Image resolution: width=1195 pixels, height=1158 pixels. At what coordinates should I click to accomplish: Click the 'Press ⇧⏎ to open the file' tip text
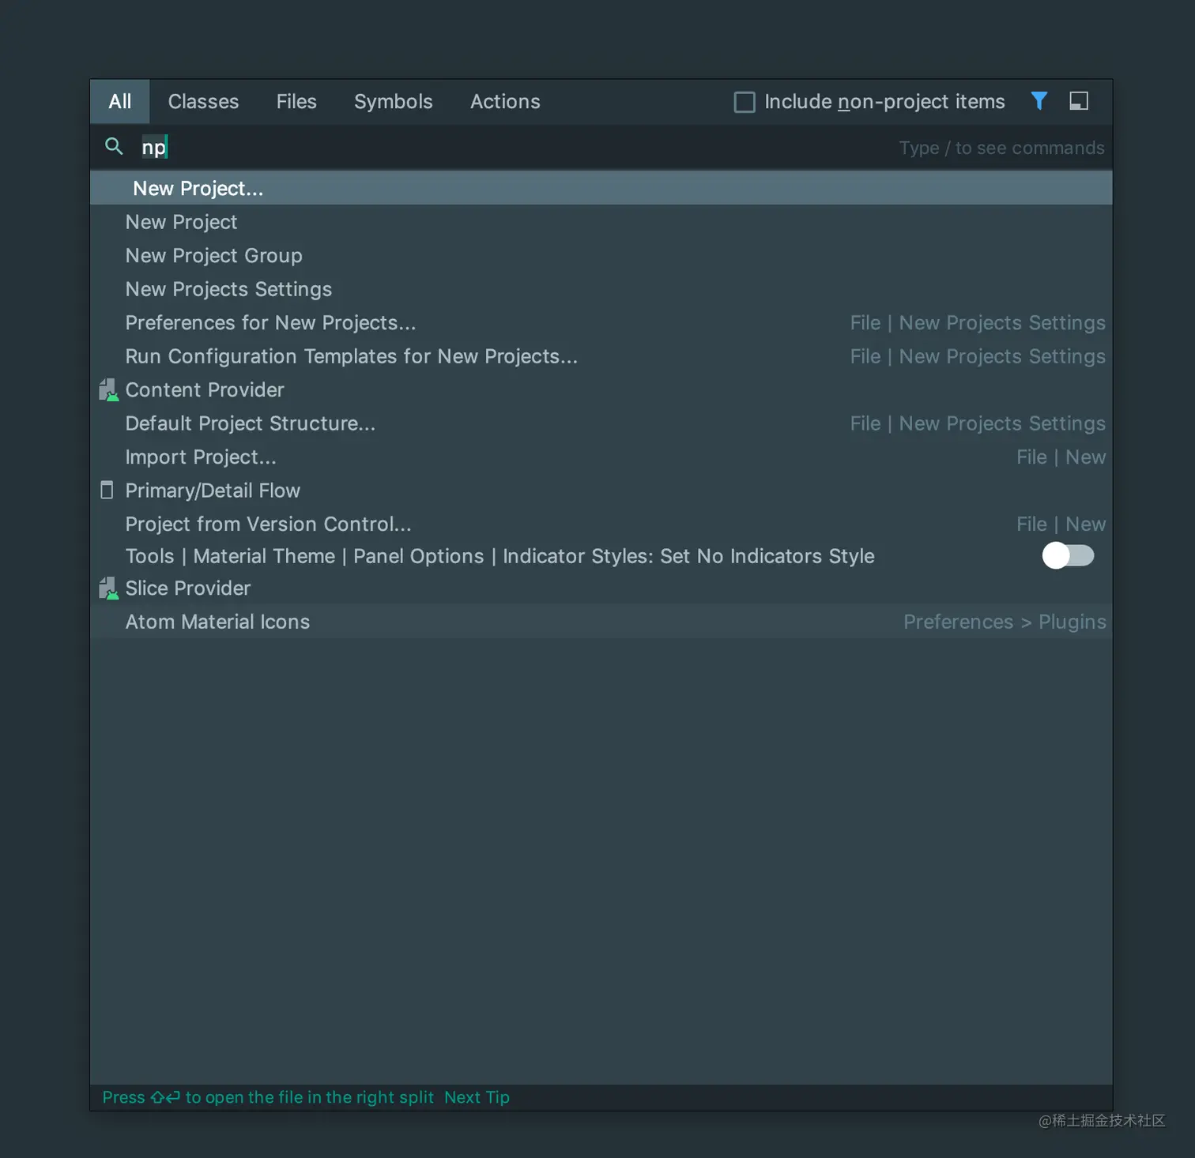coord(268,1097)
